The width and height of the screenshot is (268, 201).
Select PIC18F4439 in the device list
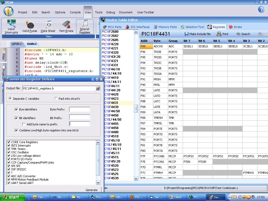[x=111, y=107]
